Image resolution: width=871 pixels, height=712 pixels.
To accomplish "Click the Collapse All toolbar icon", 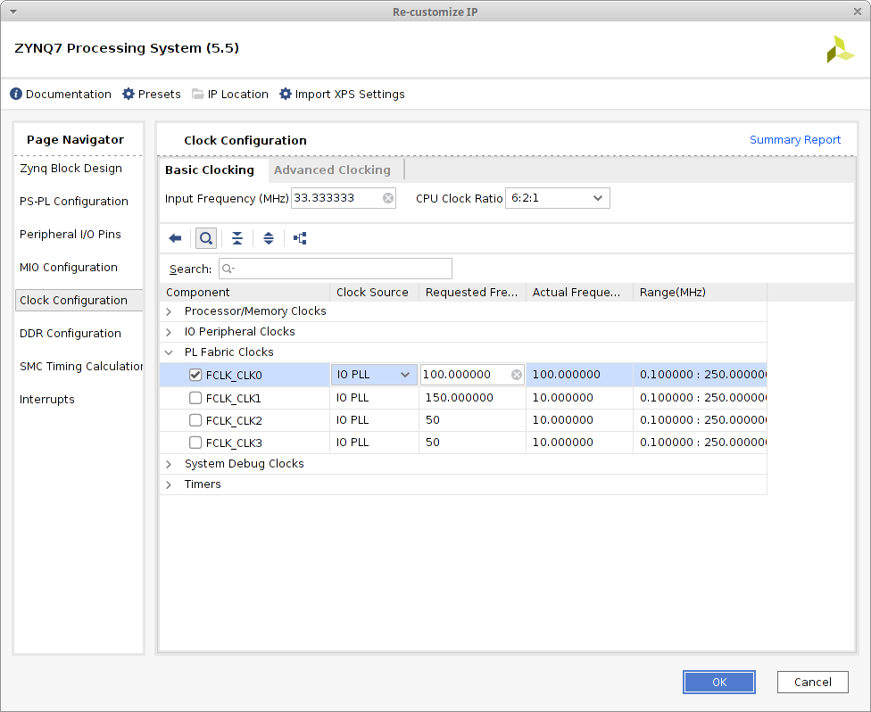I will tap(237, 238).
